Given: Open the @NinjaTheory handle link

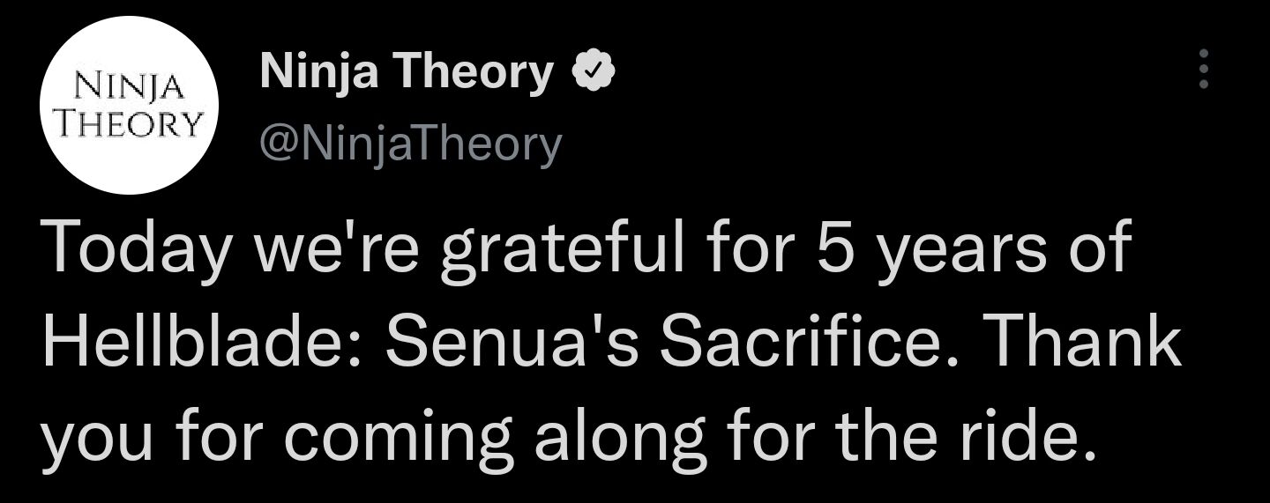Looking at the screenshot, I should click(x=410, y=144).
